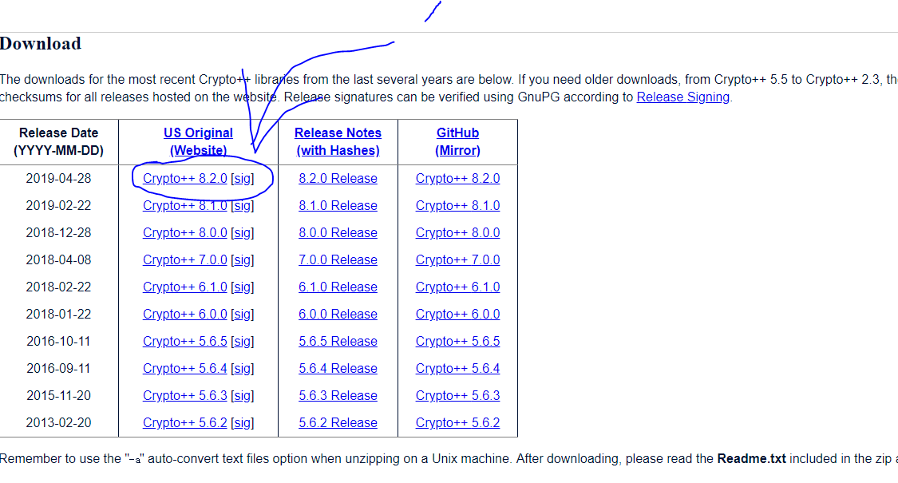Select the 2018-04-08 release date cell
Viewport: 898px width, 483px height.
(58, 259)
